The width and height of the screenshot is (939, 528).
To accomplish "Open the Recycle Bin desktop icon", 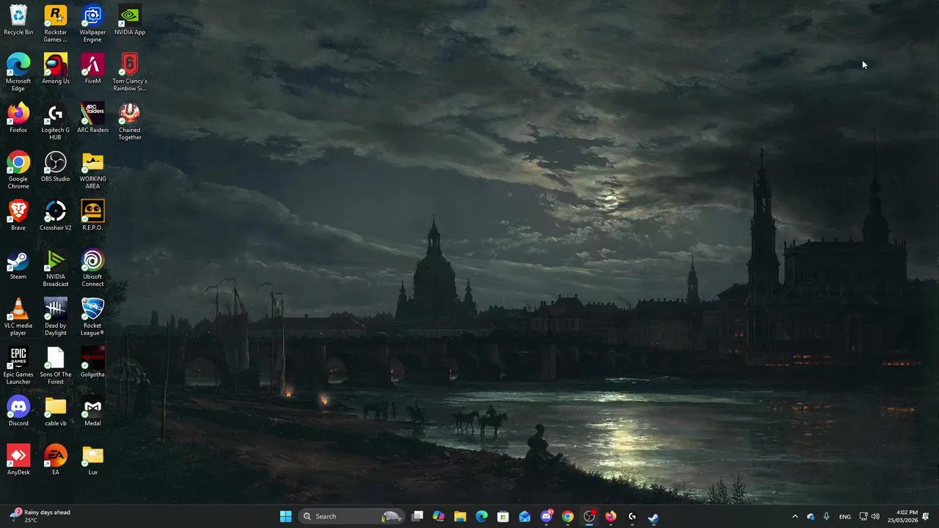I will 18,21.
